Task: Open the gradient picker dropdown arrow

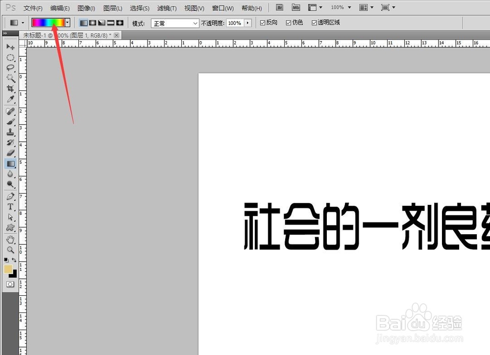Action: pos(67,22)
